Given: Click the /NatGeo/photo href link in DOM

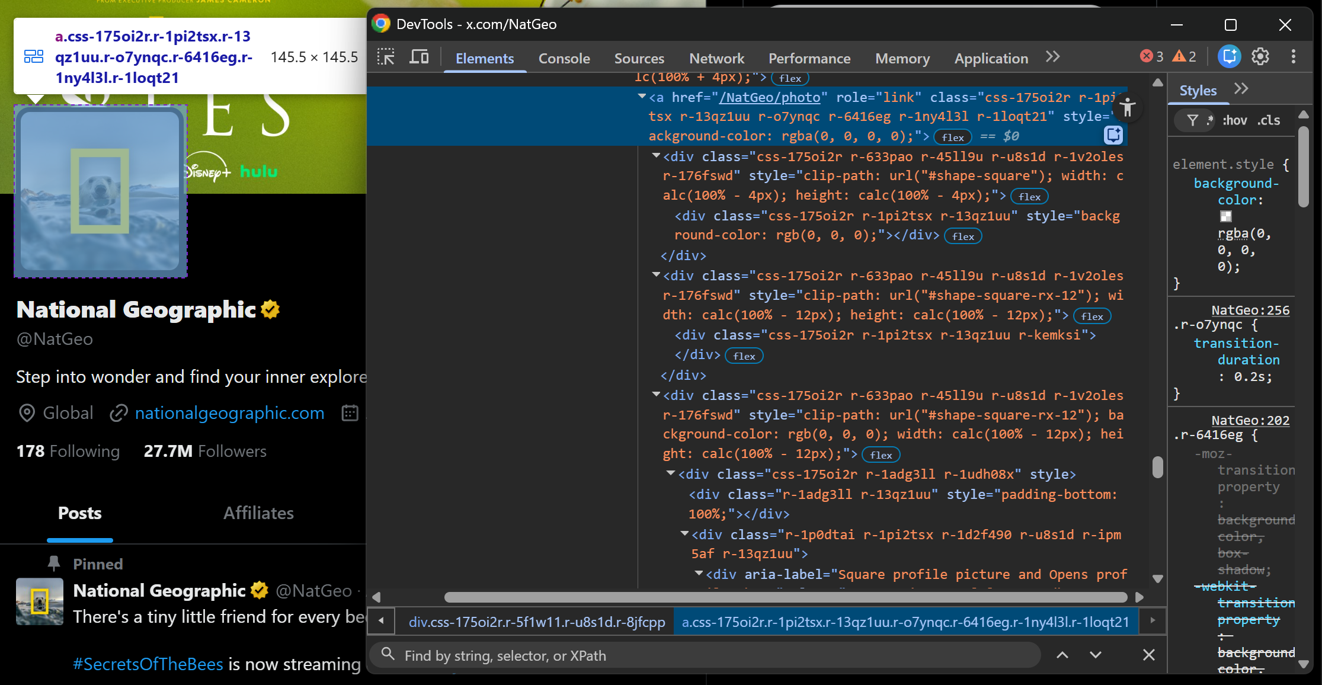Looking at the screenshot, I should click(769, 97).
